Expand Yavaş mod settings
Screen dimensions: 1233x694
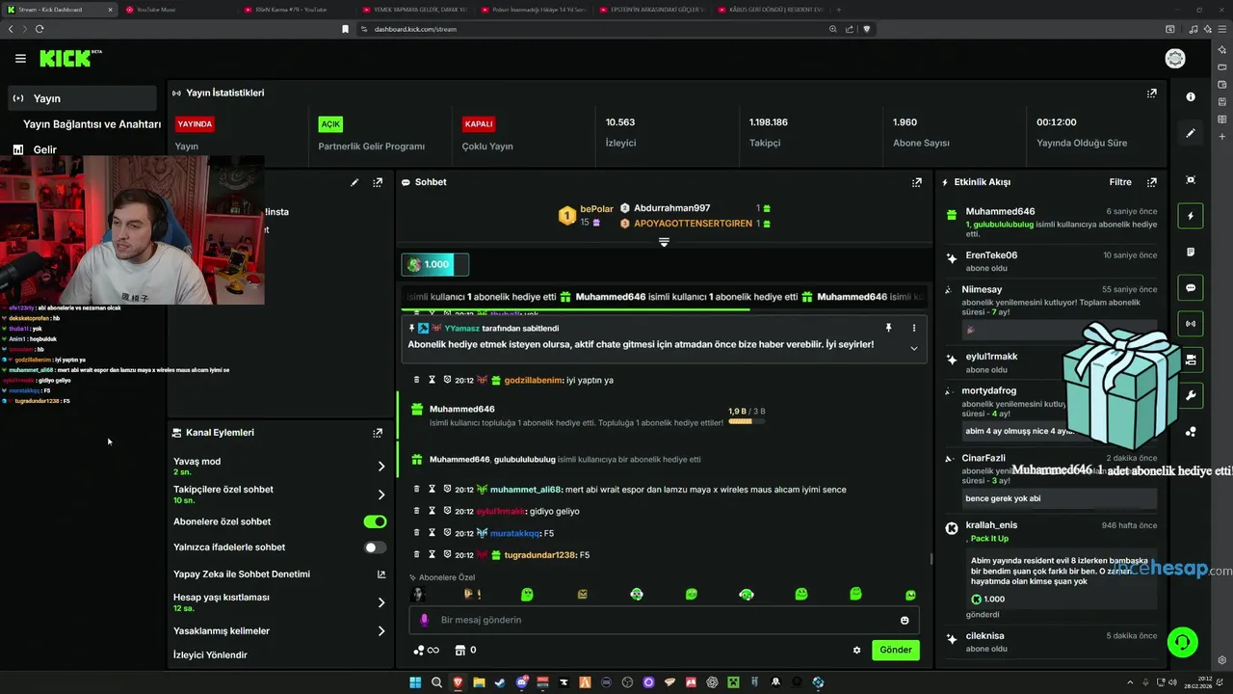point(380,467)
